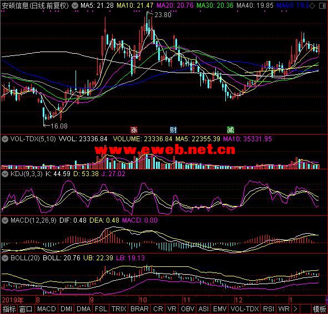Screen dimensions: 328x314
Task: Click the month 9 marker on the time axis
Action: coord(92,300)
